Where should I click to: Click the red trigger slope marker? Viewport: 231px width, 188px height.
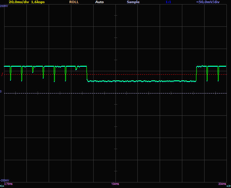pos(2,74)
